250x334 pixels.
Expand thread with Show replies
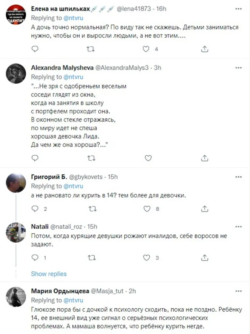(x=49, y=274)
